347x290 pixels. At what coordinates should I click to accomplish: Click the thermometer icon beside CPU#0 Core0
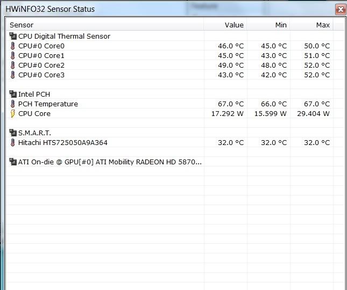[12, 46]
